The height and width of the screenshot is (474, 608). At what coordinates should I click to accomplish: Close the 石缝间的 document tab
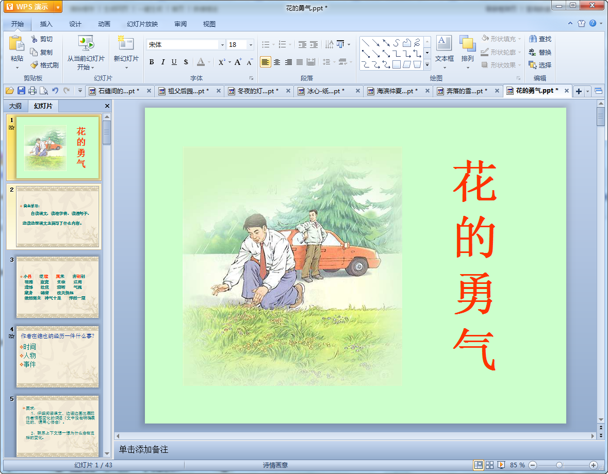(149, 91)
